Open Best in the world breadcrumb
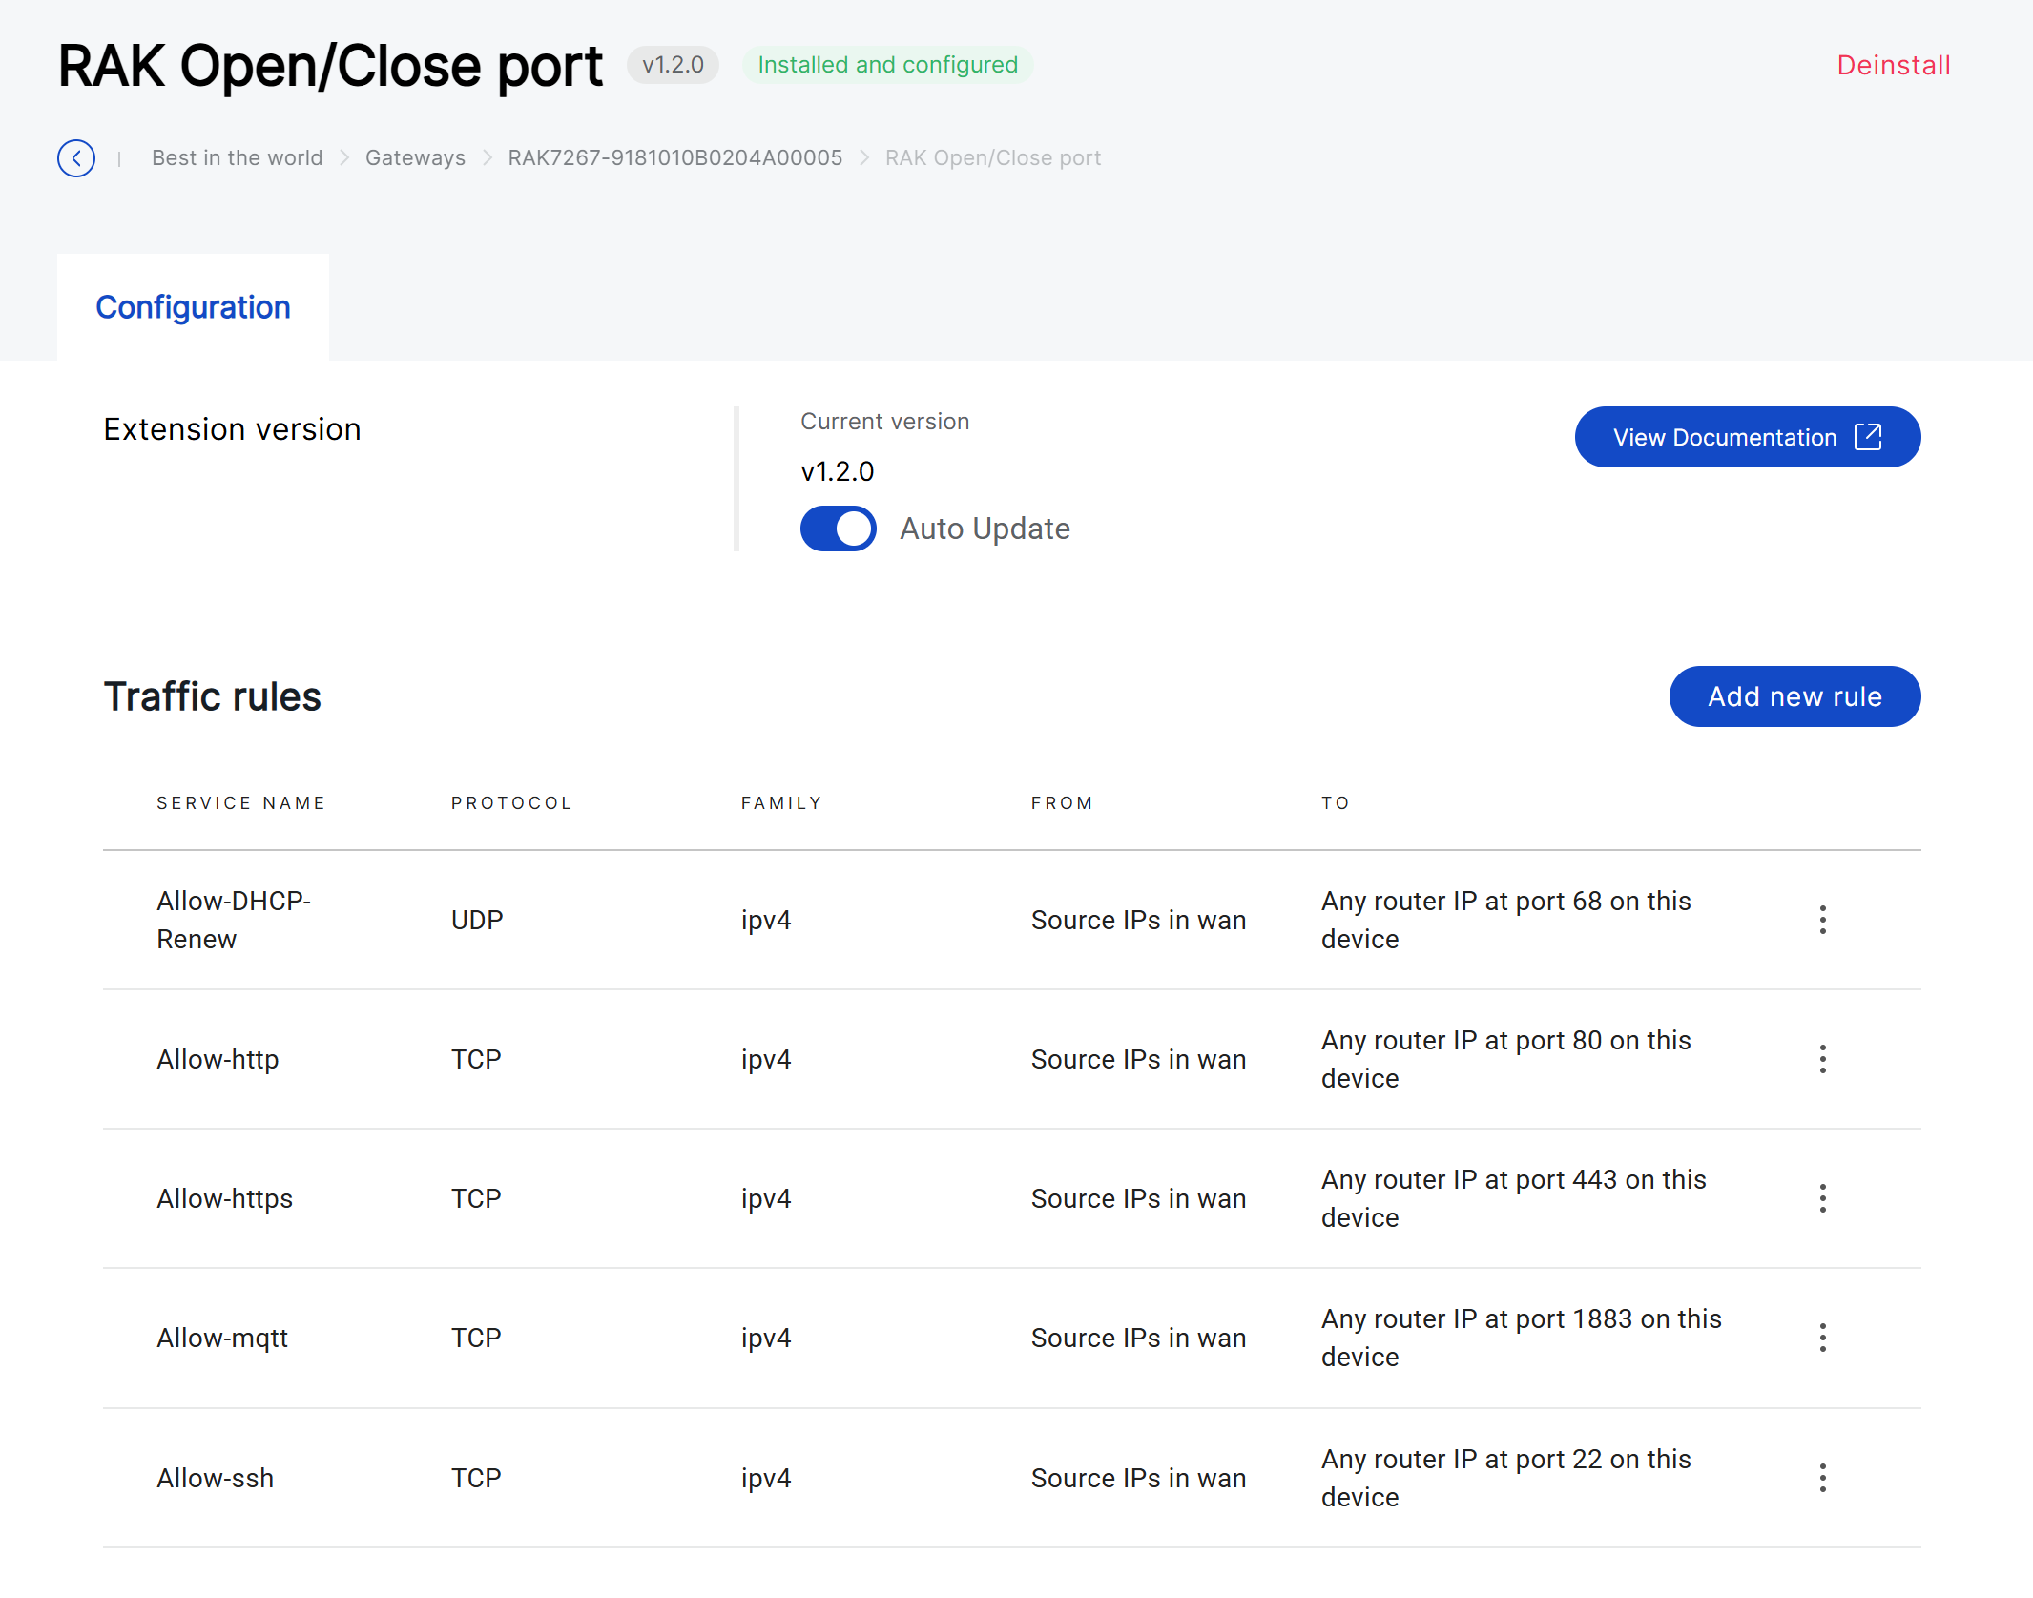Image resolution: width=2033 pixels, height=1598 pixels. (238, 158)
